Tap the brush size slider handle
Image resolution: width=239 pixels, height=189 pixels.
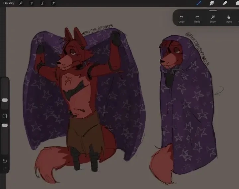pos(5,100)
